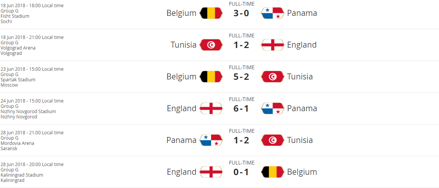Click Belgium flag in Belgium vs Panama match
This screenshot has height=188, width=439.
(x=211, y=13)
